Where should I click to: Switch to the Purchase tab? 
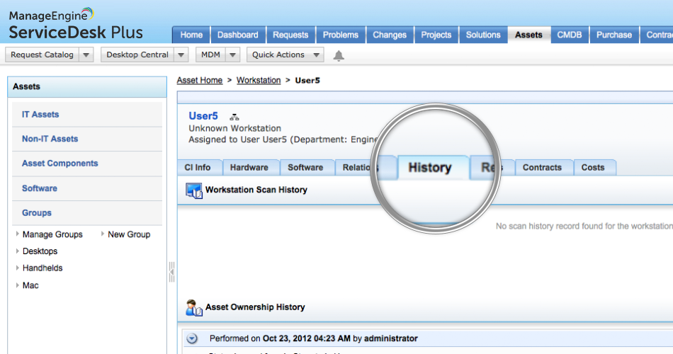(614, 35)
